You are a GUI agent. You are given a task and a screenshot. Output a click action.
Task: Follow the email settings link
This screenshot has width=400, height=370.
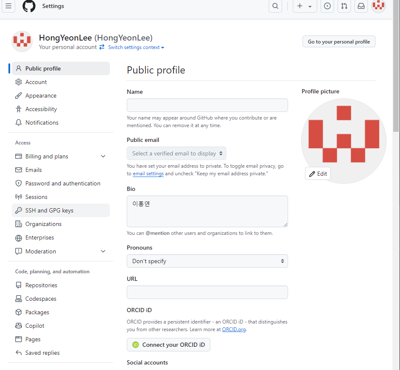pos(148,174)
